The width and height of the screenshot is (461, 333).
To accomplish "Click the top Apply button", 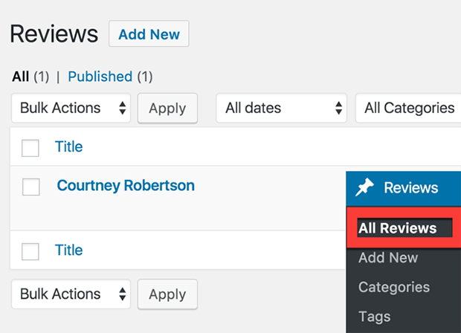I will pyautogui.click(x=167, y=109).
